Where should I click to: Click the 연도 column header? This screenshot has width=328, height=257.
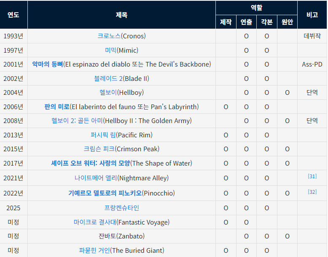click(13, 15)
